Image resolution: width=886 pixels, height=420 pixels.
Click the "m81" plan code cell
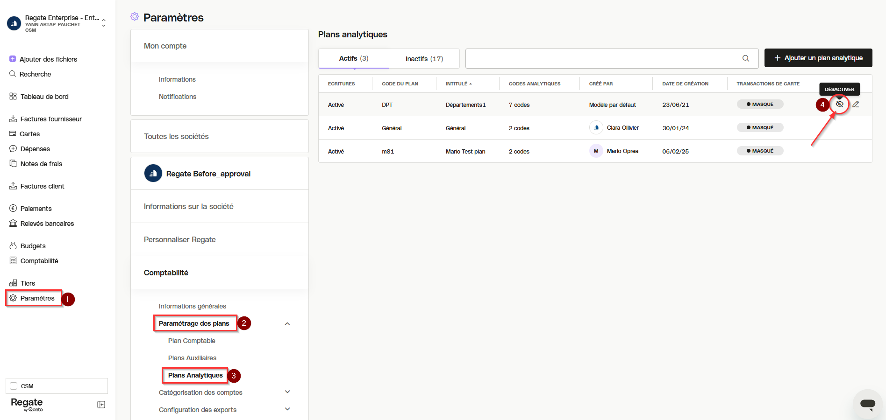tap(388, 152)
